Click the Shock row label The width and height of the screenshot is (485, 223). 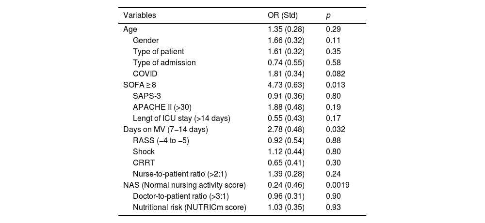[x=143, y=151]
